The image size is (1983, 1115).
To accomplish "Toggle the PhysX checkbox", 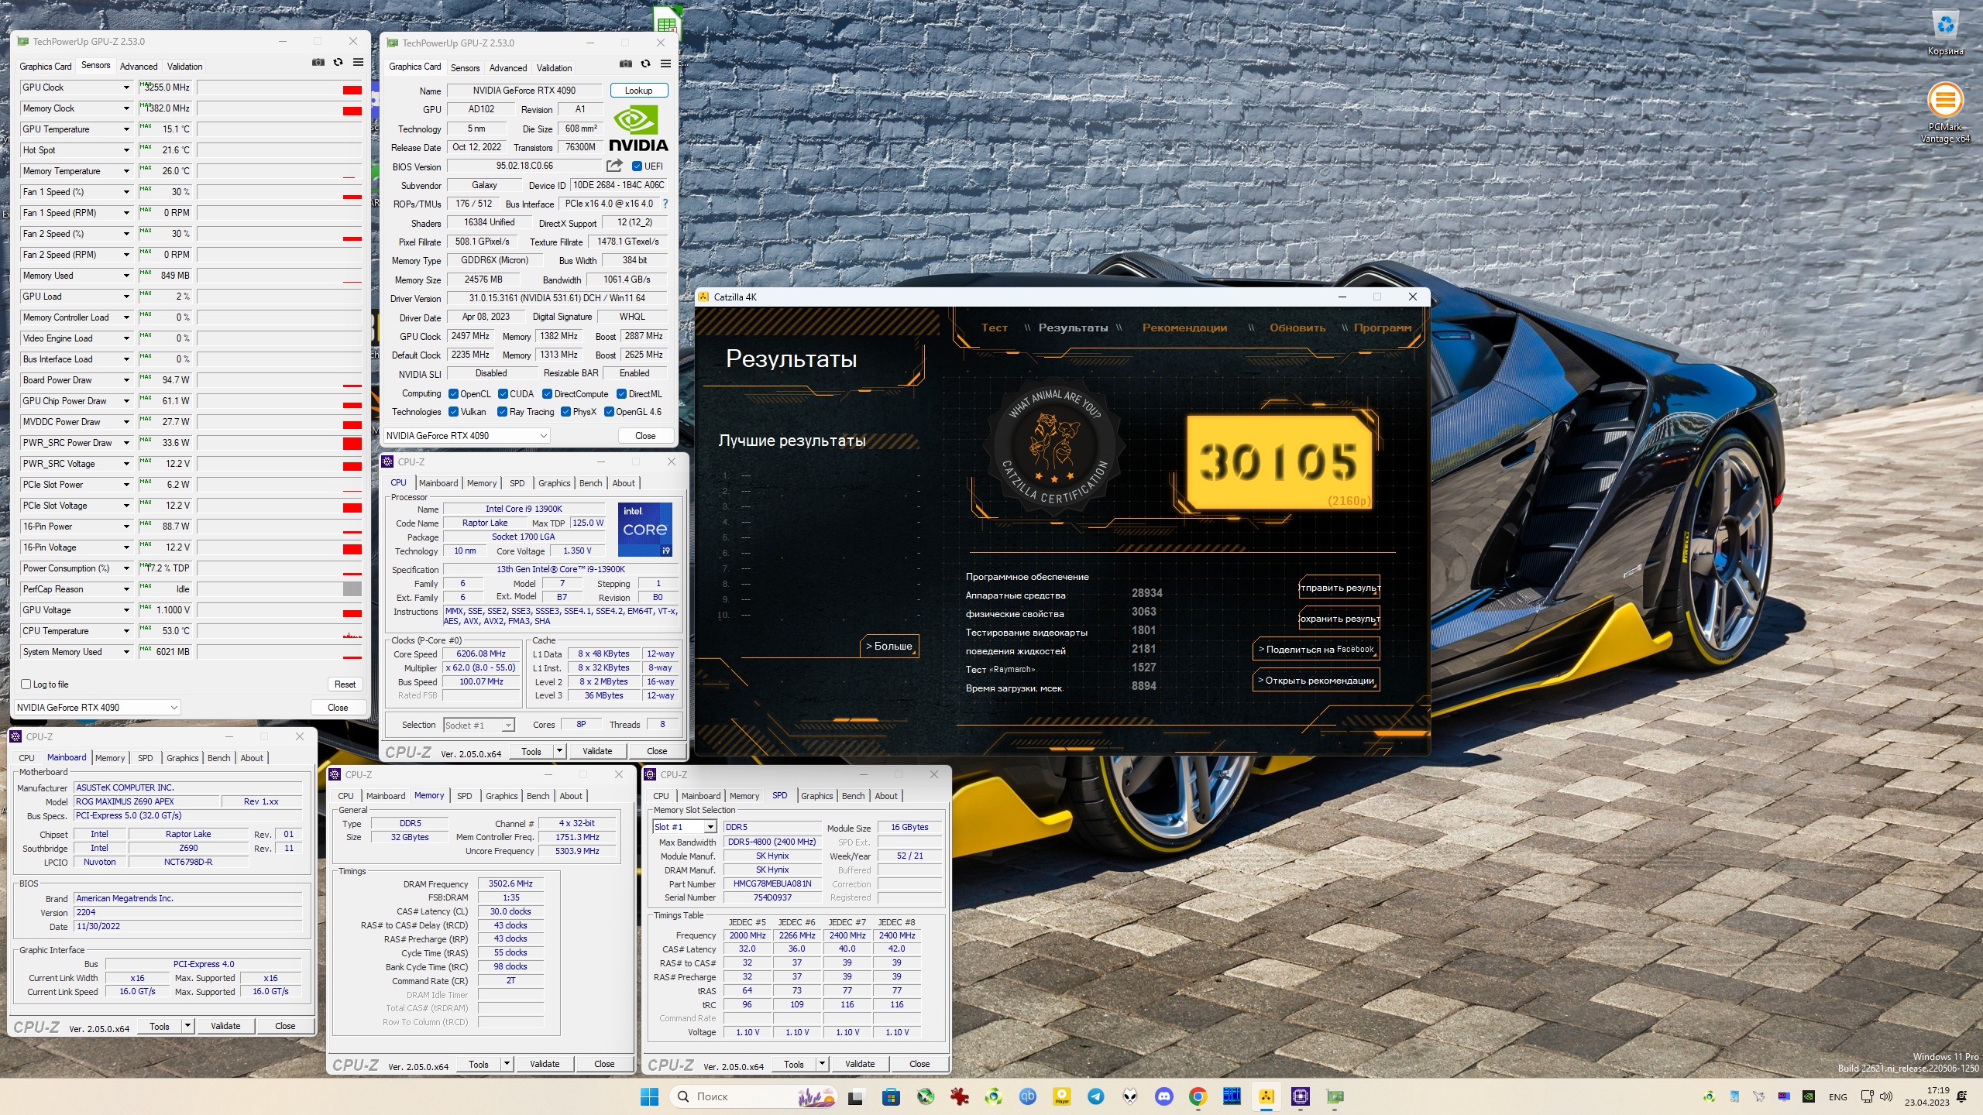I will pyautogui.click(x=565, y=412).
